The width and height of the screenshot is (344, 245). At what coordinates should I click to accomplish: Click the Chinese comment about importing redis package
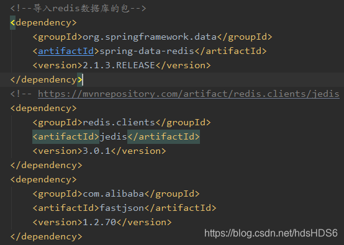[x=78, y=8]
